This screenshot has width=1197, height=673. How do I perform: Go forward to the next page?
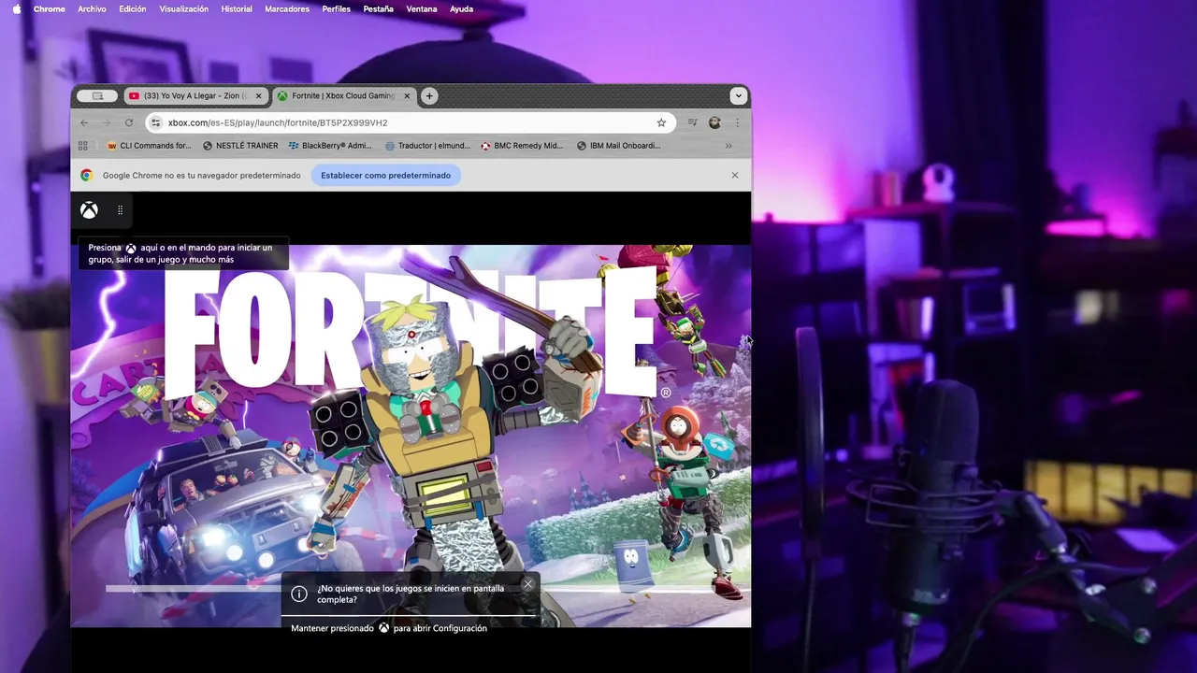pyautogui.click(x=106, y=122)
